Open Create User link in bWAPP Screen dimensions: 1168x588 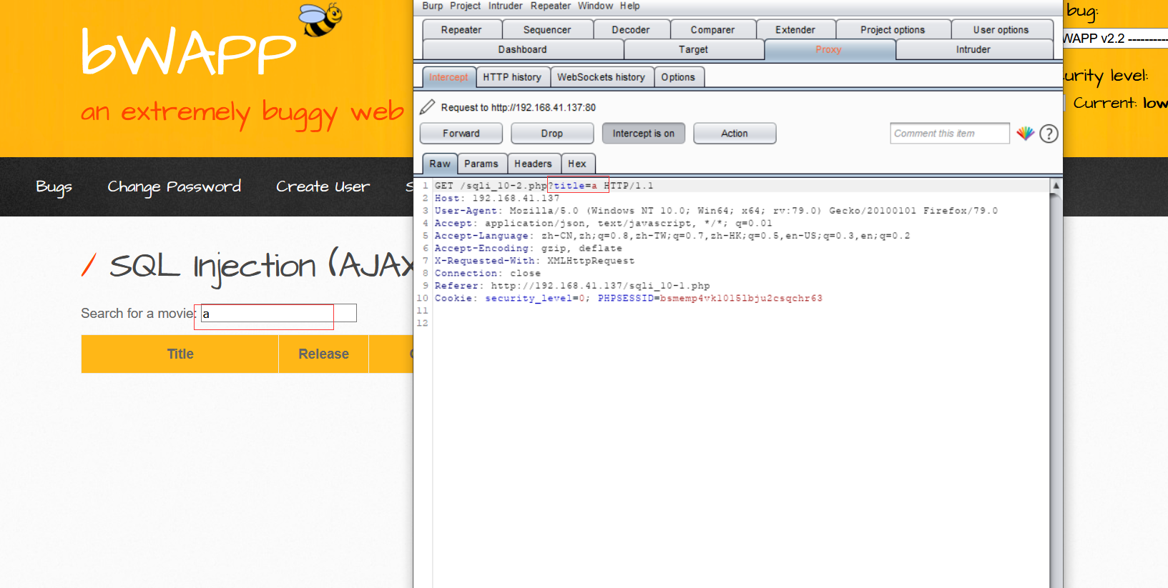point(323,187)
